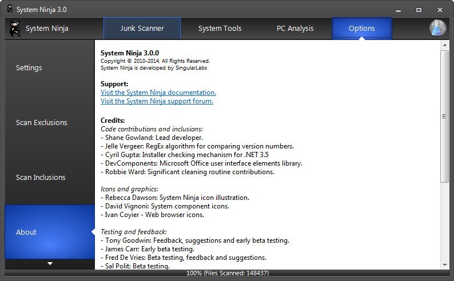
Task: Click the Rebecca Dawson credit line
Action: tap(175, 198)
